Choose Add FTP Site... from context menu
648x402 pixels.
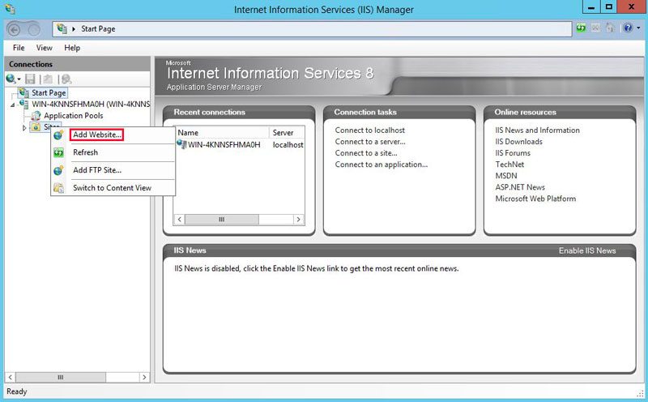pos(97,170)
